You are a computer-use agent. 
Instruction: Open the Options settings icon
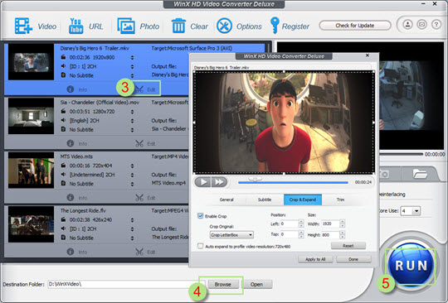point(224,26)
